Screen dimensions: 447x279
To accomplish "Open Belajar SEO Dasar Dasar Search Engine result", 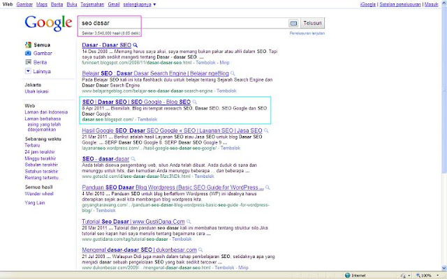I will (155, 73).
